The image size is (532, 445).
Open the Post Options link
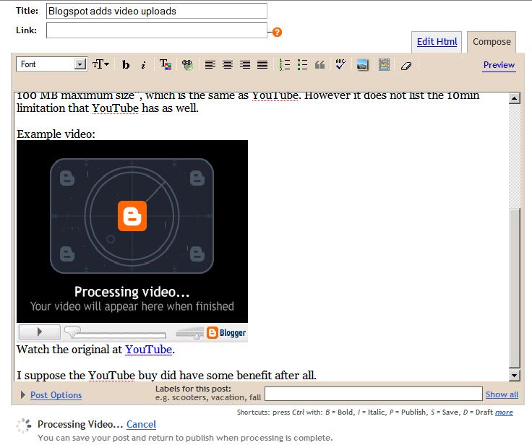point(56,395)
